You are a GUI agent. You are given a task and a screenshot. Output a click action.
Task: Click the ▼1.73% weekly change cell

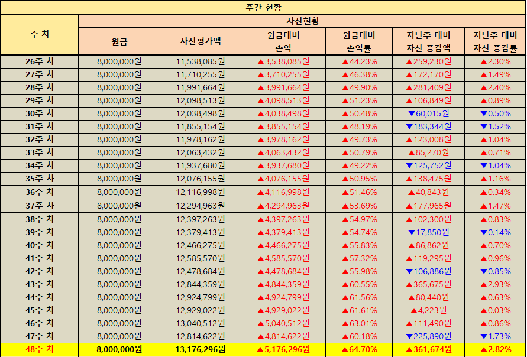click(495, 336)
